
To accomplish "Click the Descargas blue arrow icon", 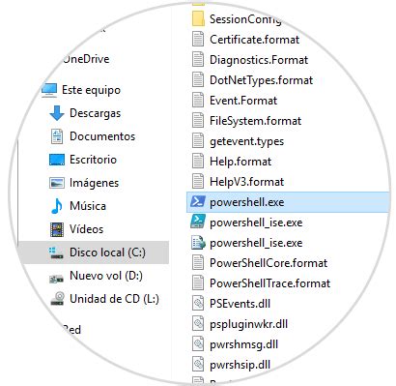I will (x=57, y=113).
